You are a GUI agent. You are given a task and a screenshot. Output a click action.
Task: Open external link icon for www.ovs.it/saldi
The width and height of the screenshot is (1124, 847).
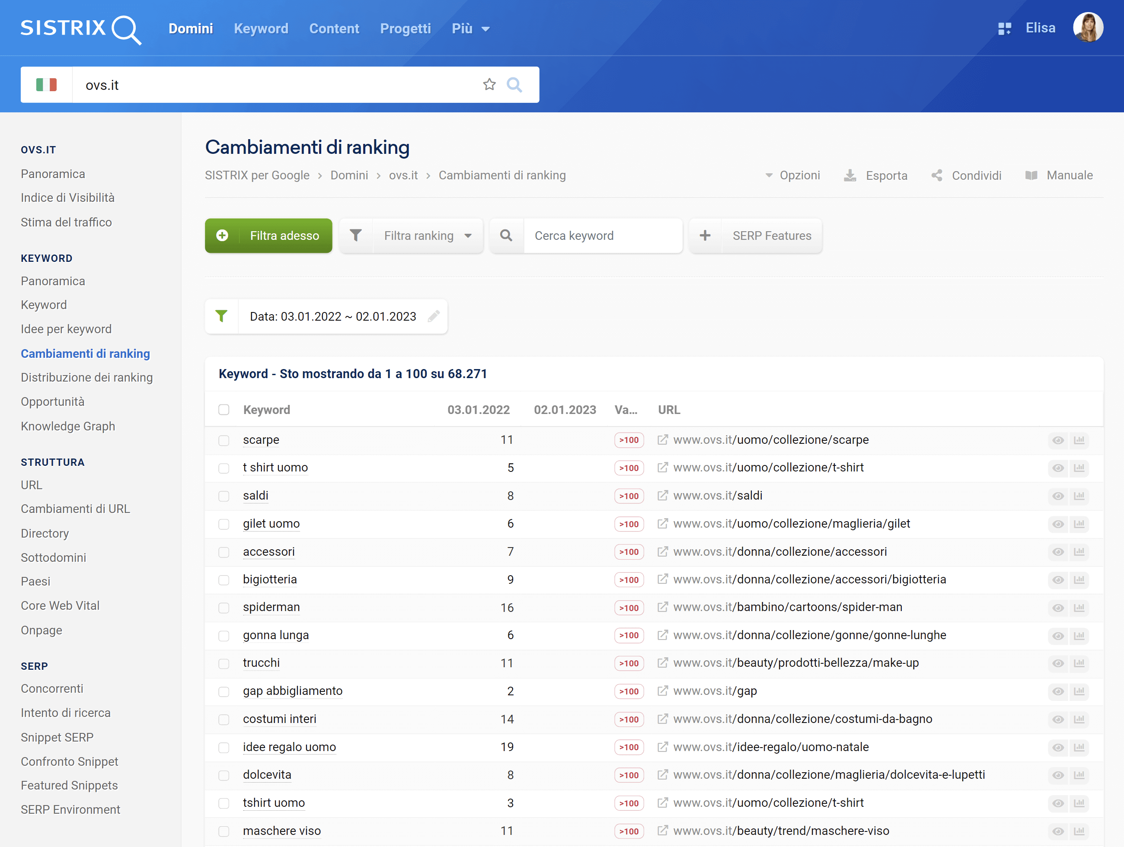point(662,495)
